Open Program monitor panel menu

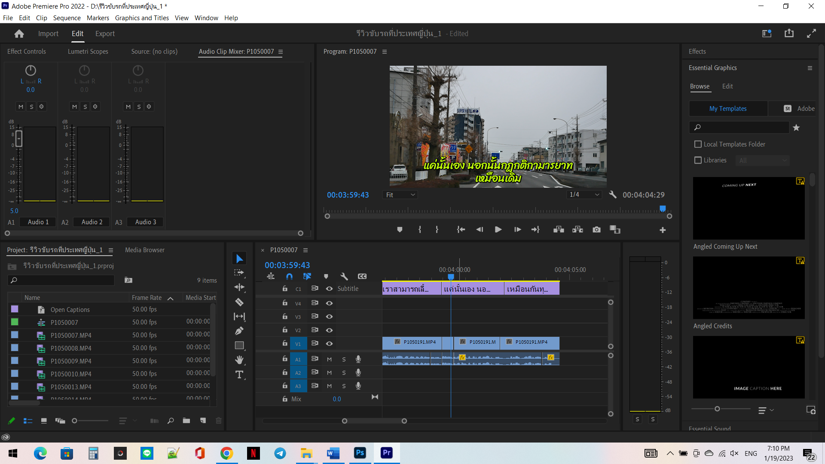point(385,52)
